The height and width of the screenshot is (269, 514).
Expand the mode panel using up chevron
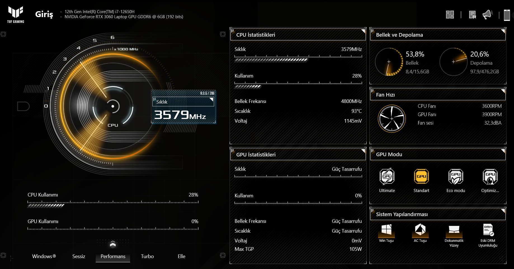pos(113,244)
